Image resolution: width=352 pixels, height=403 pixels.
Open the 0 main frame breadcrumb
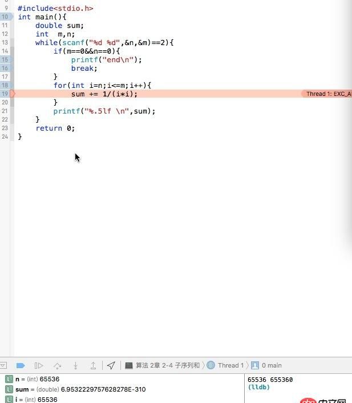(x=272, y=365)
